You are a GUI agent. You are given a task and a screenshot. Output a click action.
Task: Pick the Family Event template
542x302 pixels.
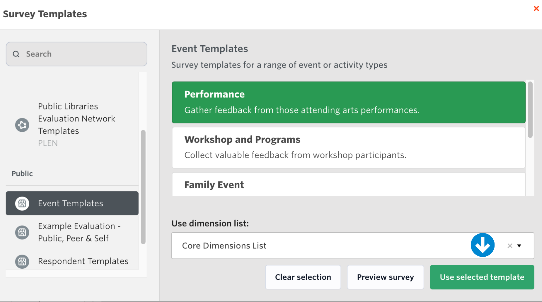348,185
